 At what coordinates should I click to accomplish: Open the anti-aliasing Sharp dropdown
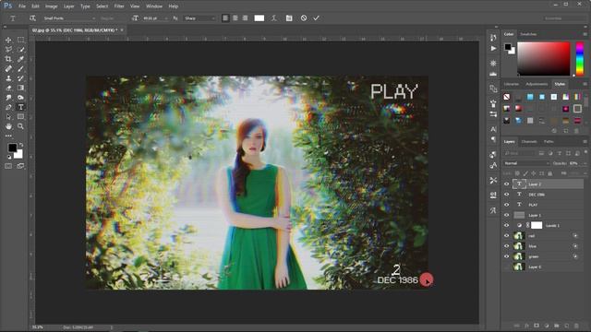pyautogui.click(x=199, y=18)
